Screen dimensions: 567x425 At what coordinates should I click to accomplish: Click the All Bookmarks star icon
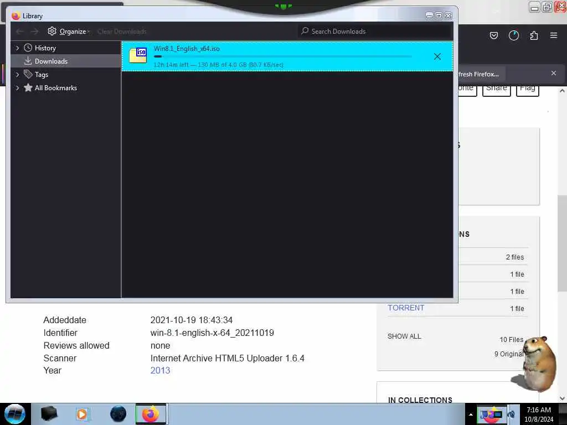click(x=28, y=87)
